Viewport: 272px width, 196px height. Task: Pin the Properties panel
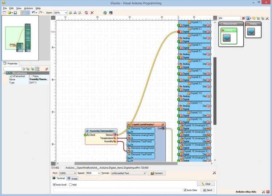(47, 68)
